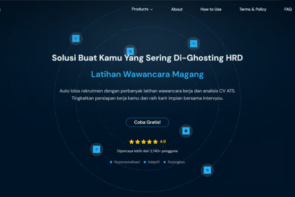Click the floating icon right of Coba Gratis button
295x197 pixels.
[186, 131]
